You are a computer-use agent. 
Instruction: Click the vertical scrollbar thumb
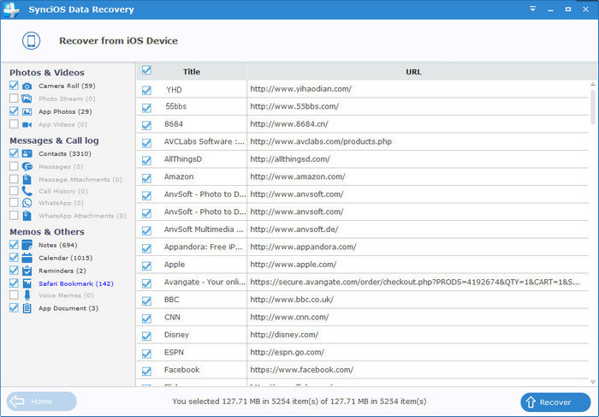592,107
